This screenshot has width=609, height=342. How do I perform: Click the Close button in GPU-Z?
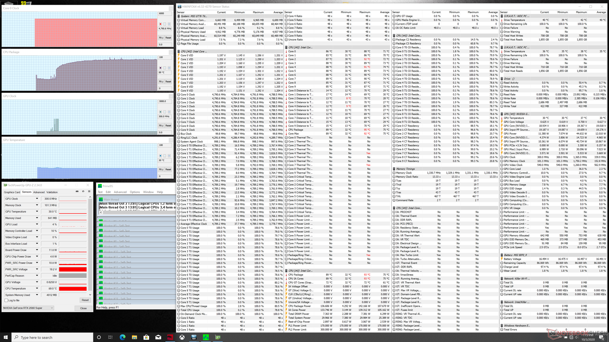point(83,308)
